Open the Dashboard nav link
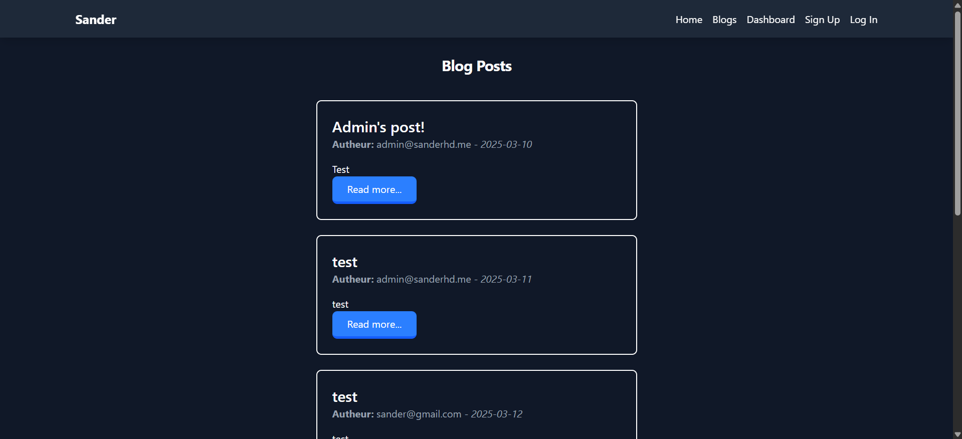The image size is (962, 439). point(771,20)
